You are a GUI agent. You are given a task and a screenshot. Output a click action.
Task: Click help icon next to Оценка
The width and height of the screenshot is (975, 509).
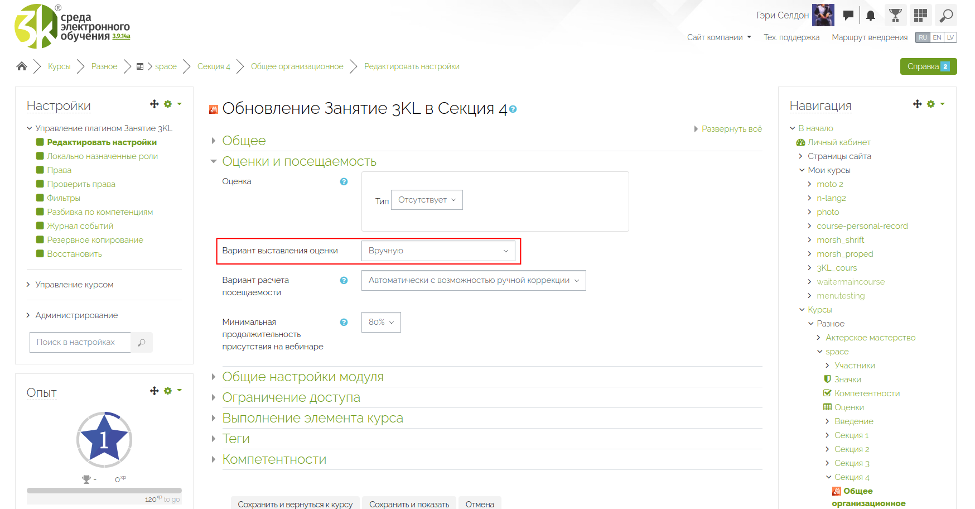click(344, 182)
